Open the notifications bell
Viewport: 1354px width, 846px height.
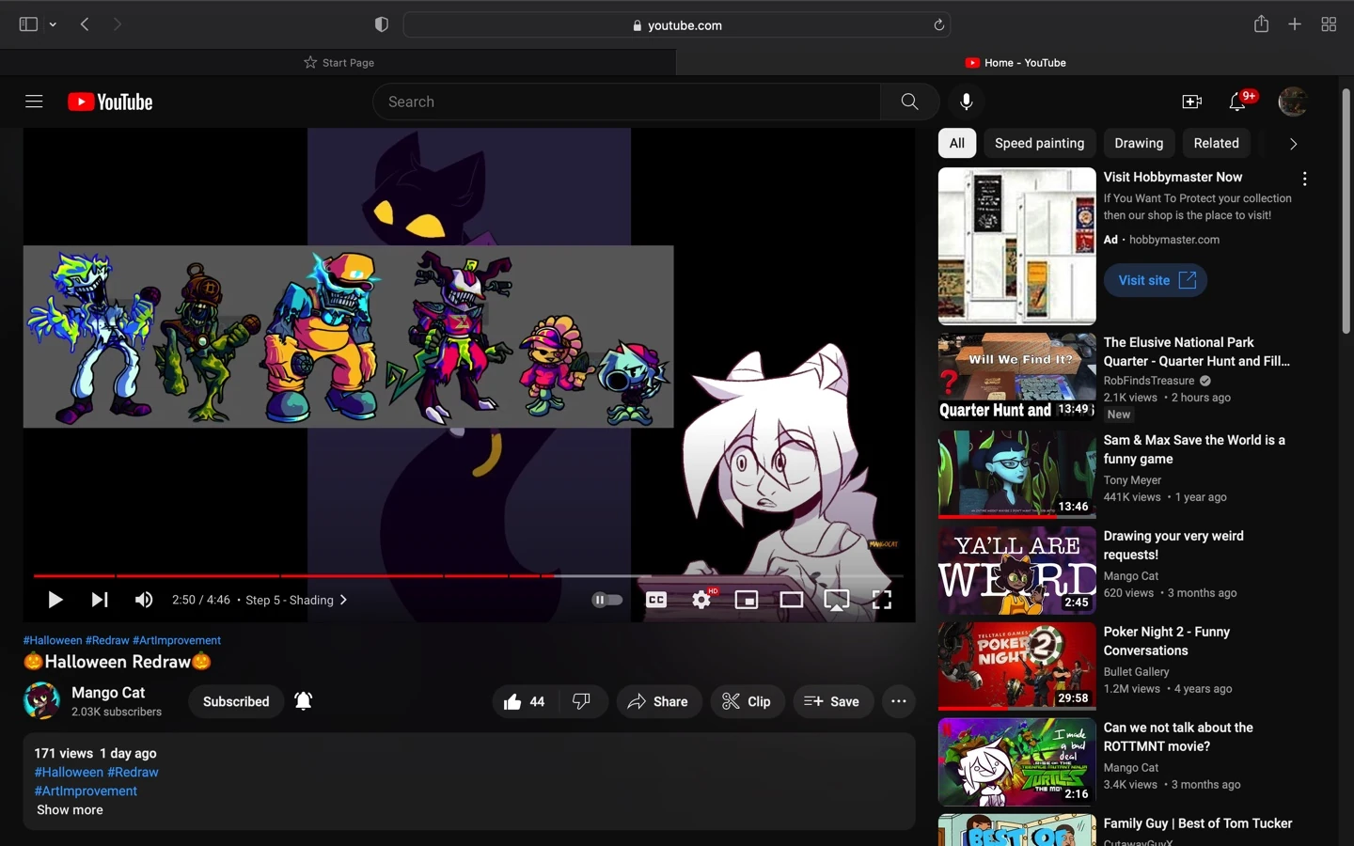1238,102
